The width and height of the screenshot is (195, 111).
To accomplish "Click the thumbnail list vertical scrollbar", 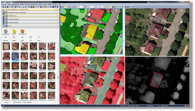I will point(58,71).
